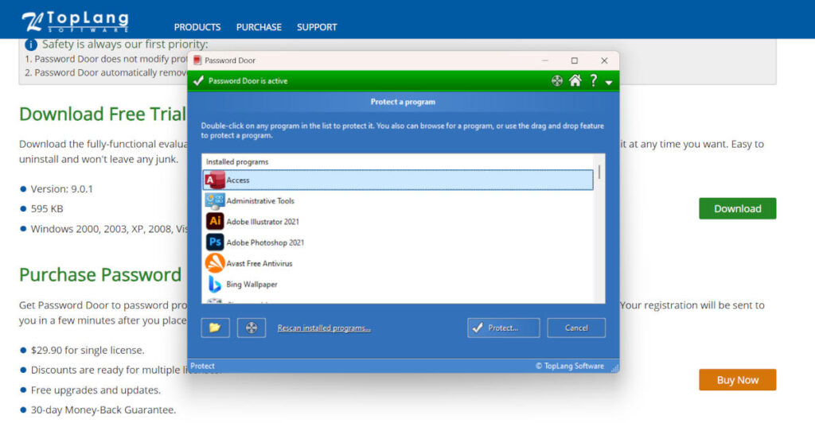The image size is (815, 423).
Task: Click the Version: 9.0.1 bullet text
Action: tap(62, 189)
